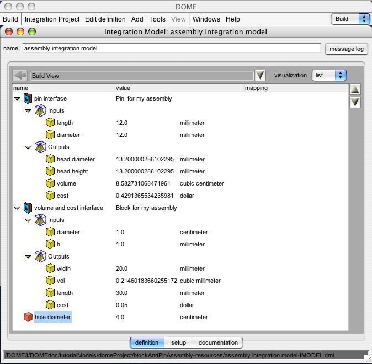Click the 'cubic centimeter' unit text

pos(202,183)
